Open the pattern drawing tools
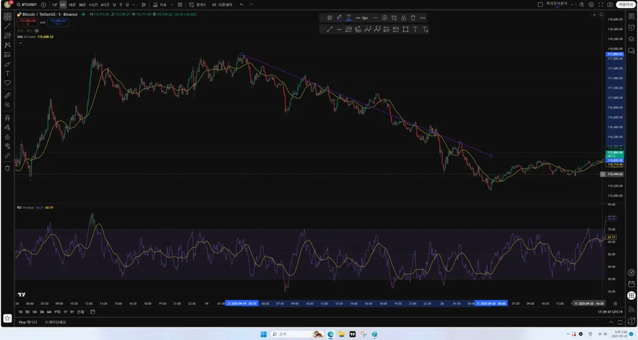638x340 pixels. tap(7, 45)
